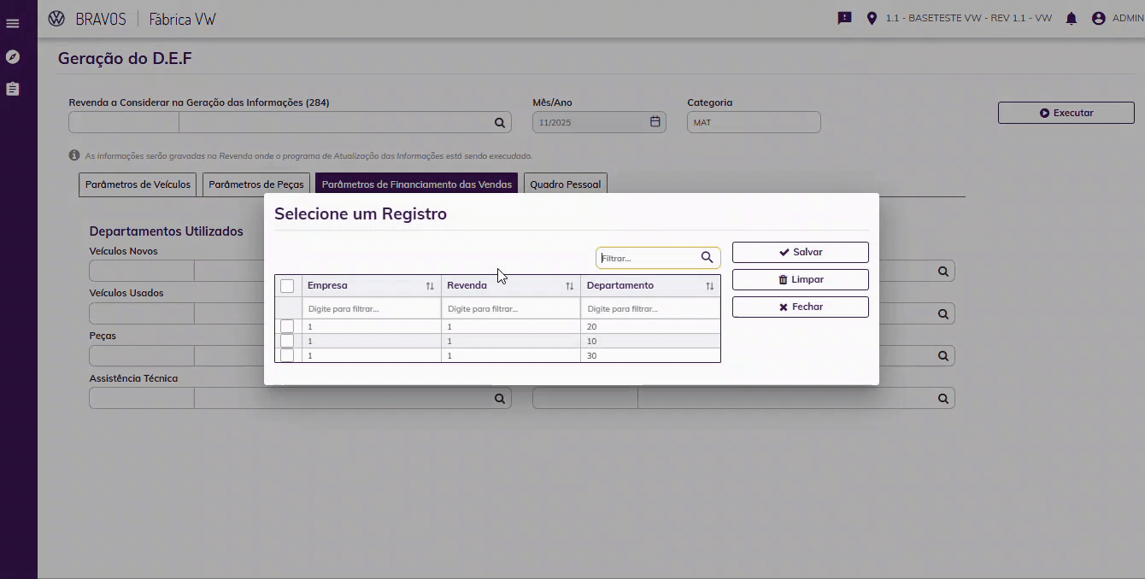Click the search icon in dialog filter box

(x=707, y=257)
